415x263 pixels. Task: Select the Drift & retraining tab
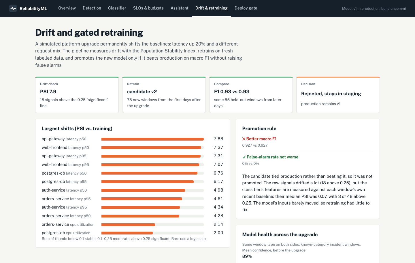tap(212, 8)
